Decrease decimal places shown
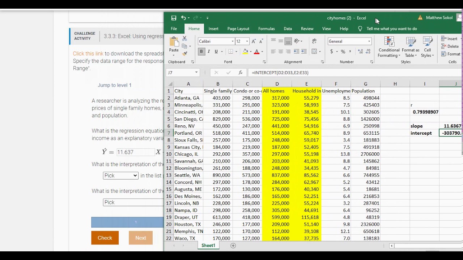Screen dimensions: 463x260 click(368, 52)
